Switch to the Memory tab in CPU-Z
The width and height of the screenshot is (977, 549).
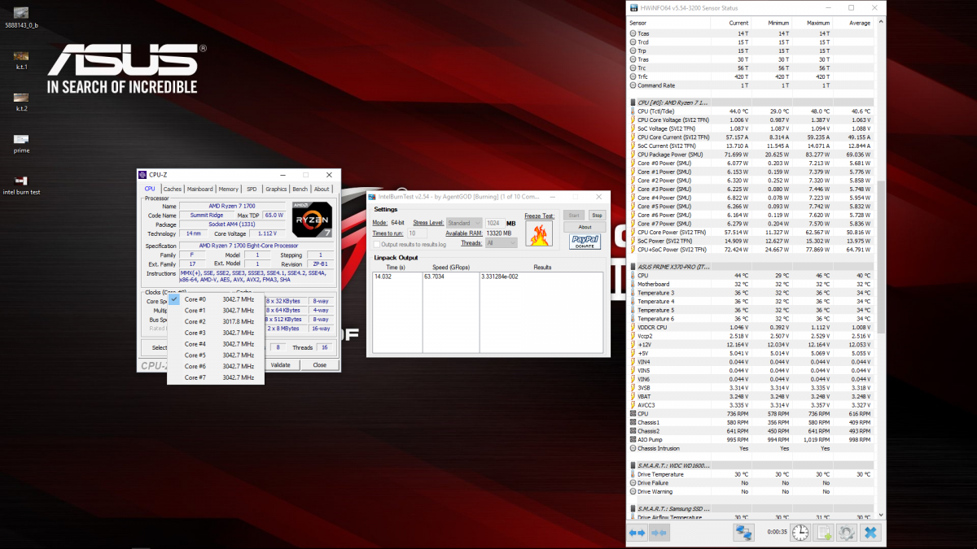pyautogui.click(x=229, y=189)
